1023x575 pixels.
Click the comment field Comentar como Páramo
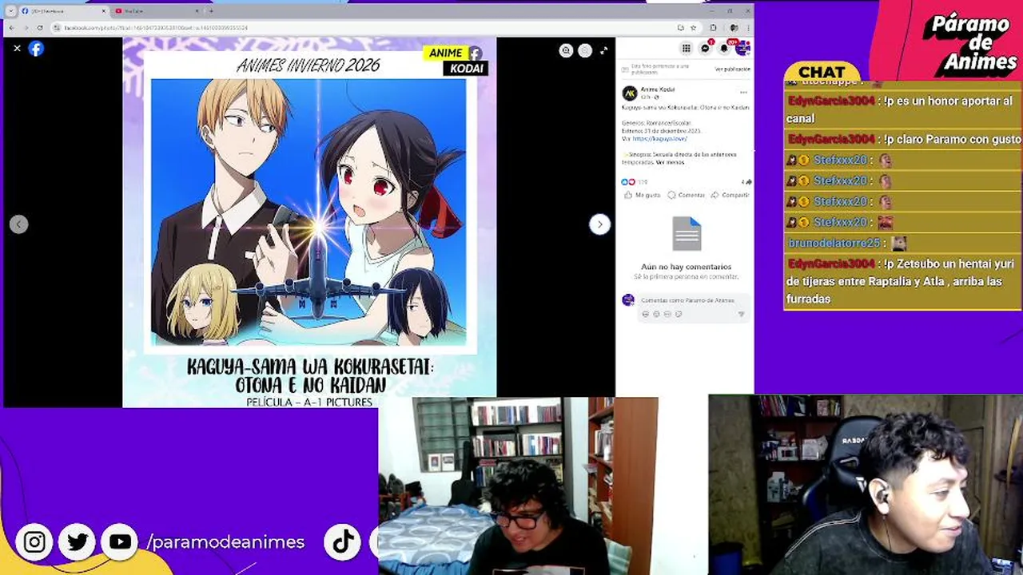692,301
